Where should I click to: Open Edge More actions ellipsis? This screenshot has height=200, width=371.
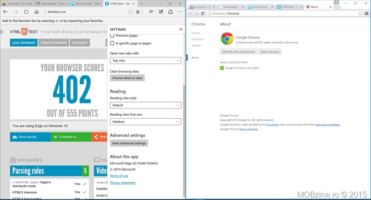click(x=180, y=11)
